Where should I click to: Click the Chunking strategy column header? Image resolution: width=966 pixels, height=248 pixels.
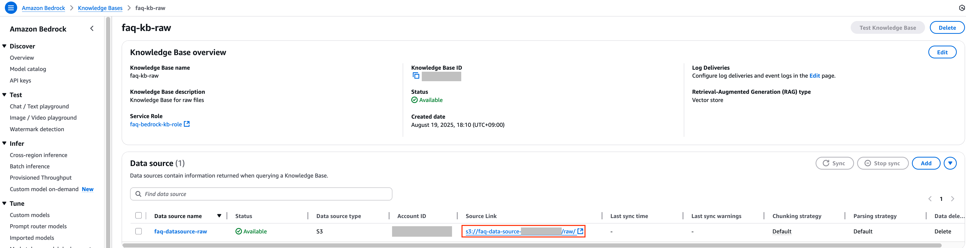pos(796,216)
